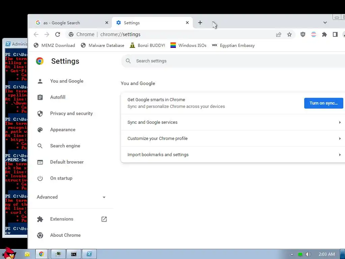345x259 pixels.
Task: Click the Chrome logo beside Settings title
Action: click(40, 61)
